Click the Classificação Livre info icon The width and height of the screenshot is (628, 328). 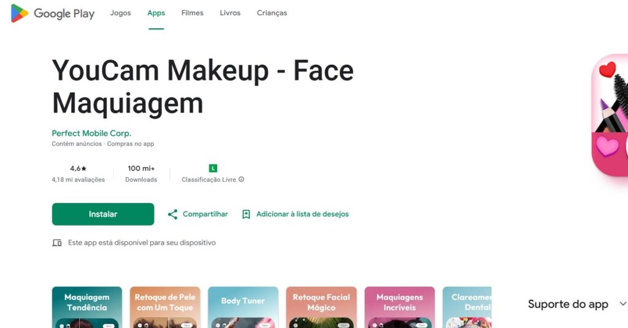pos(242,179)
